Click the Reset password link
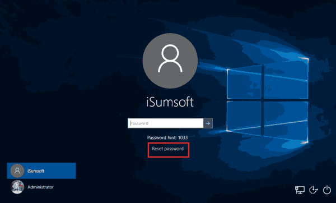 [x=168, y=149]
